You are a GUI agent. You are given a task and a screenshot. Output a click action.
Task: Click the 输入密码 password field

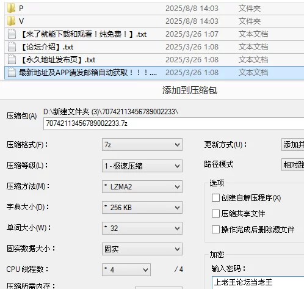click(x=258, y=282)
